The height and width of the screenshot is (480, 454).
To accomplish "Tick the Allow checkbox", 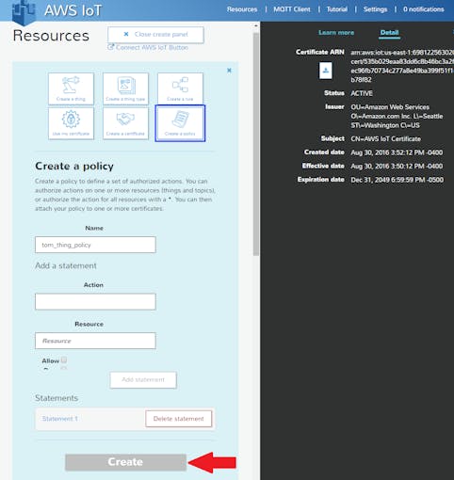I will (64, 360).
